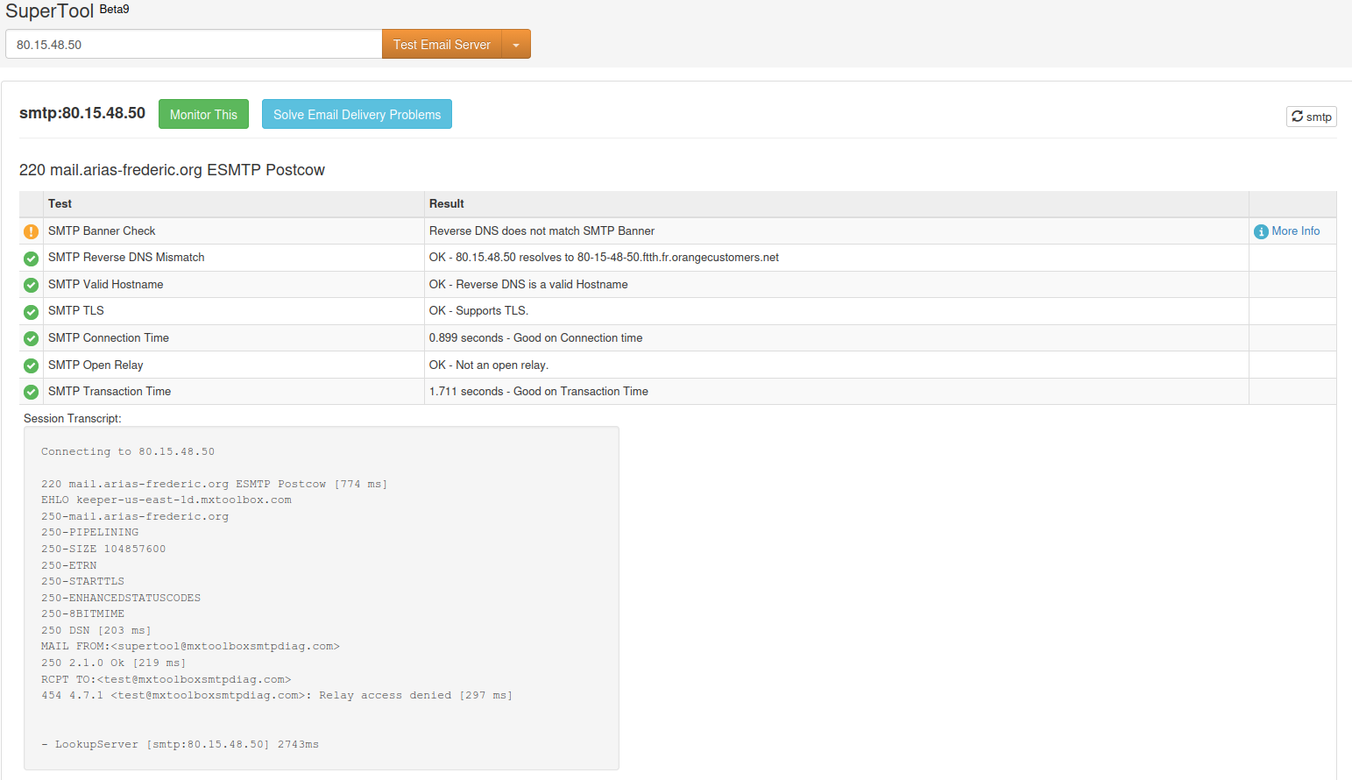1352x780 pixels.
Task: Select the SMTP TLS test label
Action: [75, 310]
